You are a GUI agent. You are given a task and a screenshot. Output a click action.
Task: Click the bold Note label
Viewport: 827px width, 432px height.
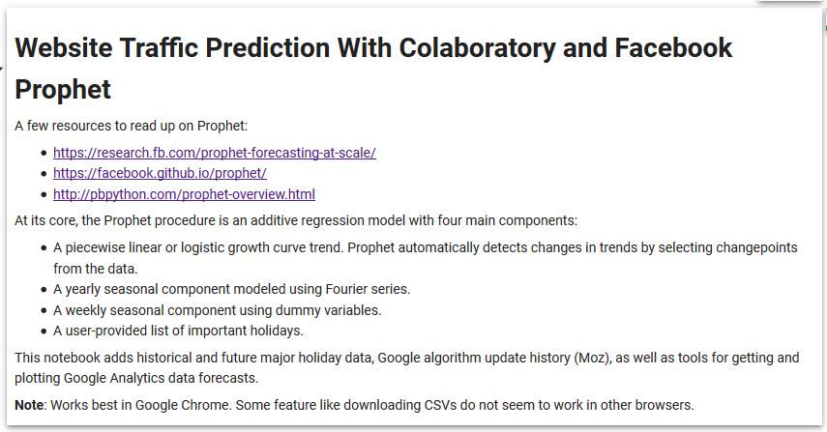point(30,405)
